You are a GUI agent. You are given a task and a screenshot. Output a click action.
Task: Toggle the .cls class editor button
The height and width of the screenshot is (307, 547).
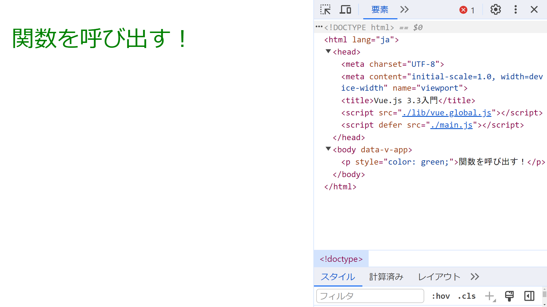pyautogui.click(x=467, y=296)
